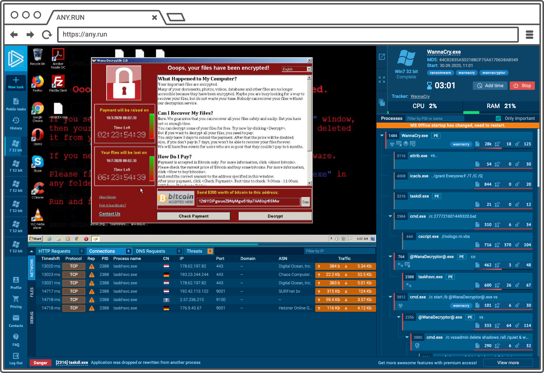Open VLC media player desktop icon
Image resolution: width=544 pixels, height=373 pixels.
(x=38, y=219)
